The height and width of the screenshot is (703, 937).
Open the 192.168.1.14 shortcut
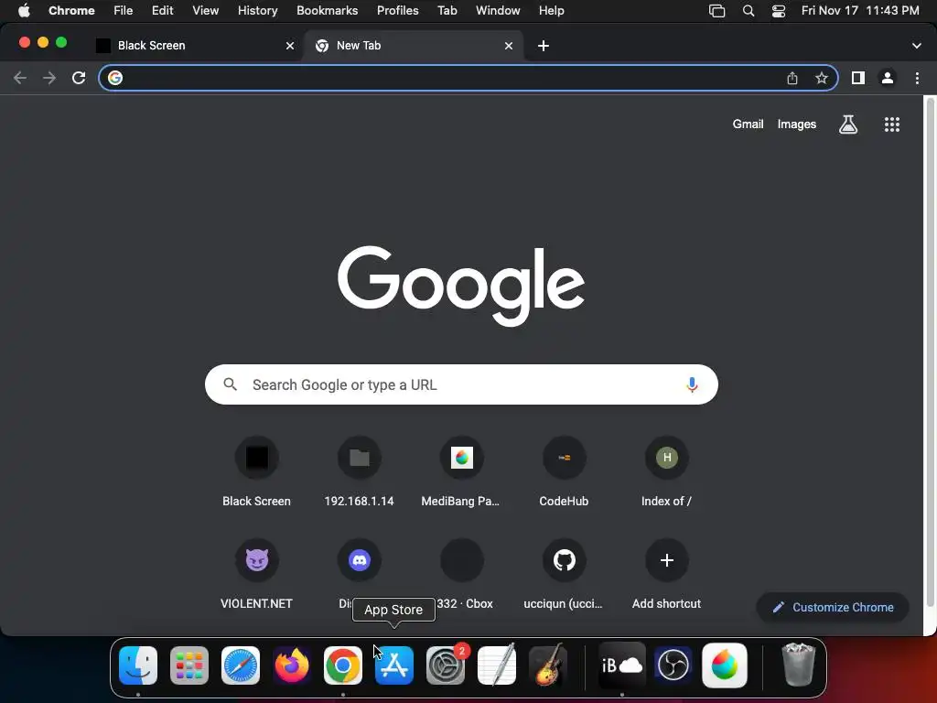coord(359,472)
